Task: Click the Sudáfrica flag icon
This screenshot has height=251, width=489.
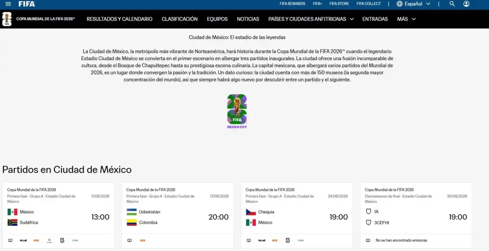Action: tap(12, 223)
